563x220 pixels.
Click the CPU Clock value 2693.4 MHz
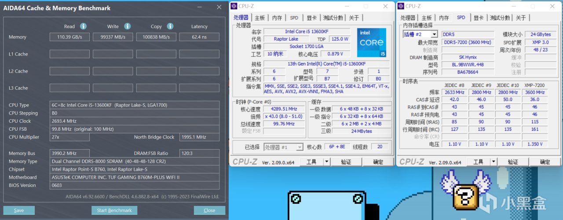[x=134, y=121]
